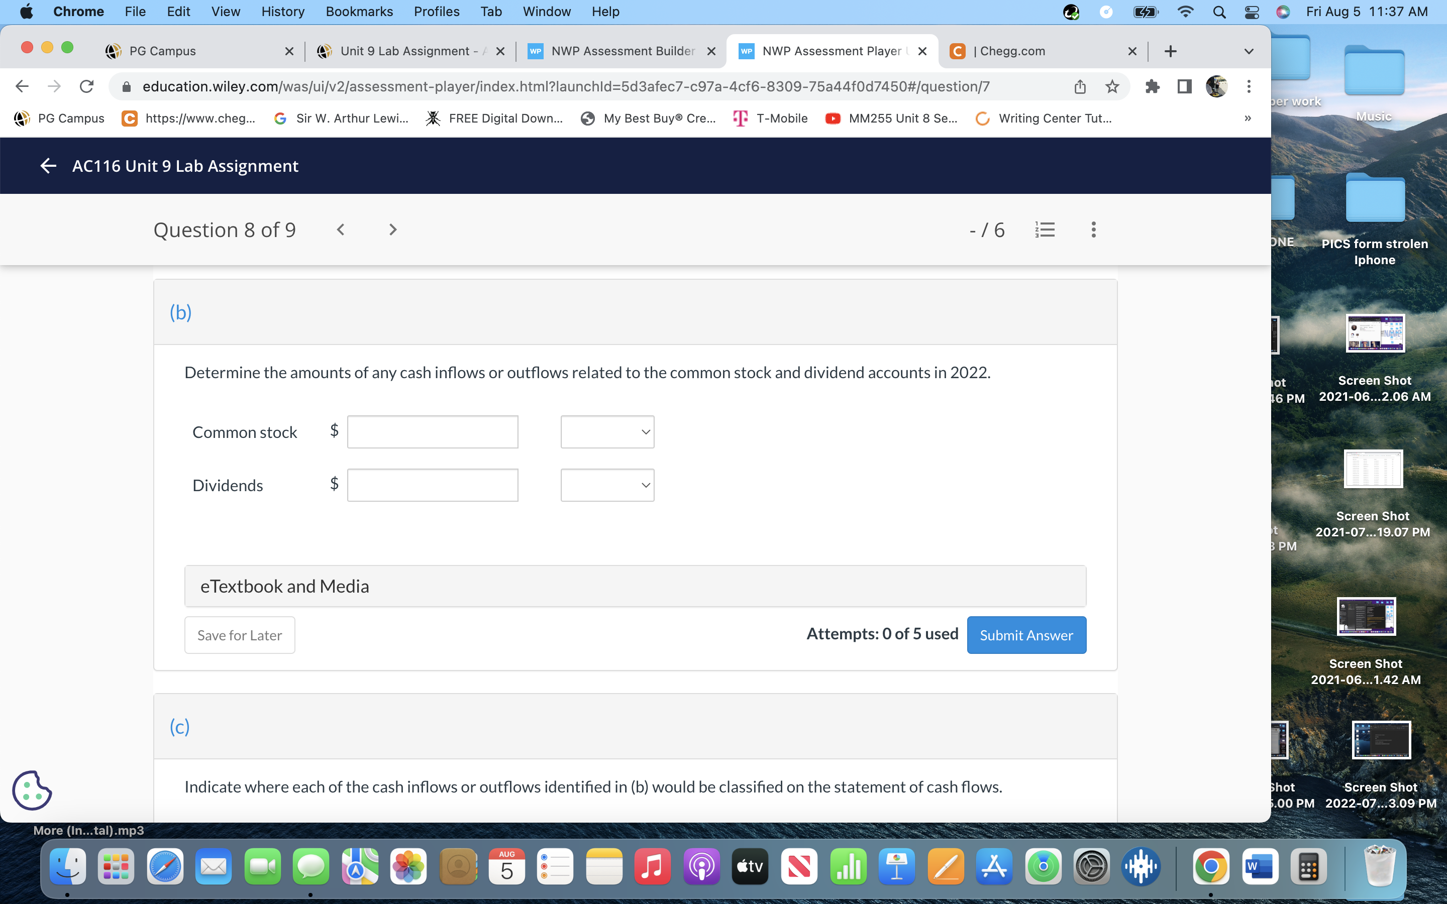Click the back arrow next to AC116 Unit 9 Lab Assignment

[x=47, y=166]
